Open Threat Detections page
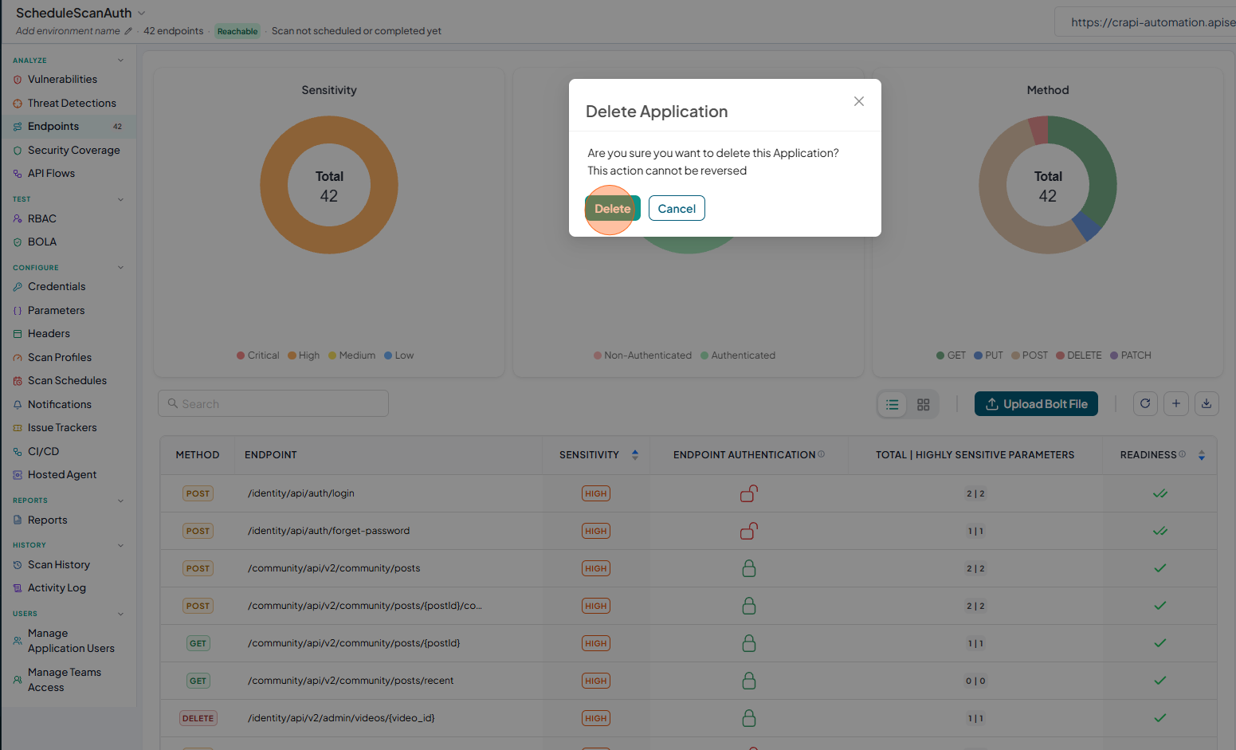This screenshot has height=750, width=1236. click(x=72, y=104)
